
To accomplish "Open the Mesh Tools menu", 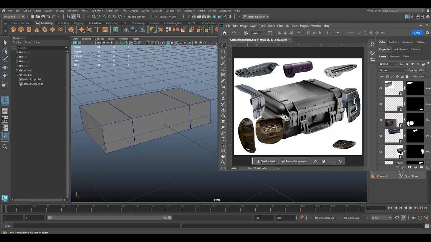I will (x=113, y=10).
